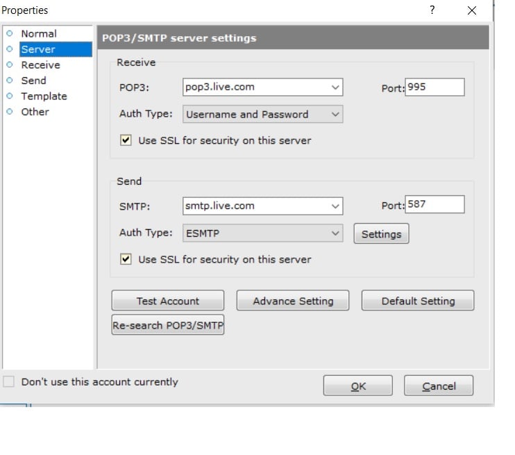Open the Send settings page in the sidebar
The height and width of the screenshot is (455, 515).
coord(33,81)
